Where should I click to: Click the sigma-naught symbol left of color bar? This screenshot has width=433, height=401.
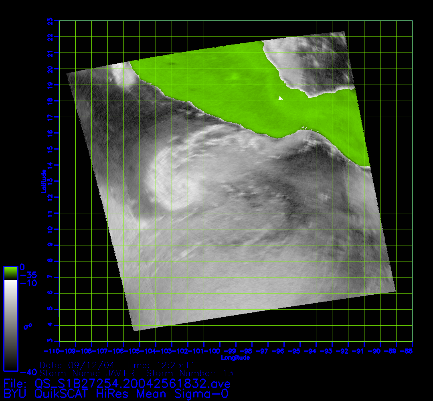(x=28, y=326)
